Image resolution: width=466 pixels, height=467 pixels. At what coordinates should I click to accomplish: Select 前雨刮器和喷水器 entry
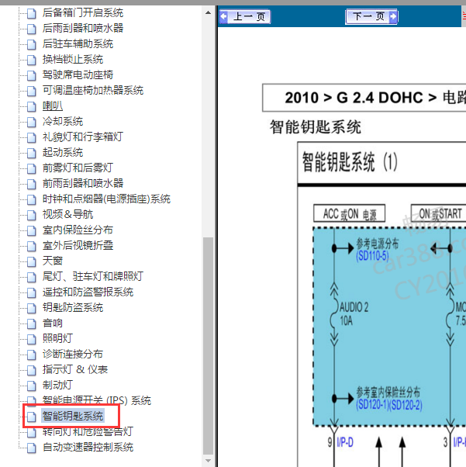coord(82,183)
